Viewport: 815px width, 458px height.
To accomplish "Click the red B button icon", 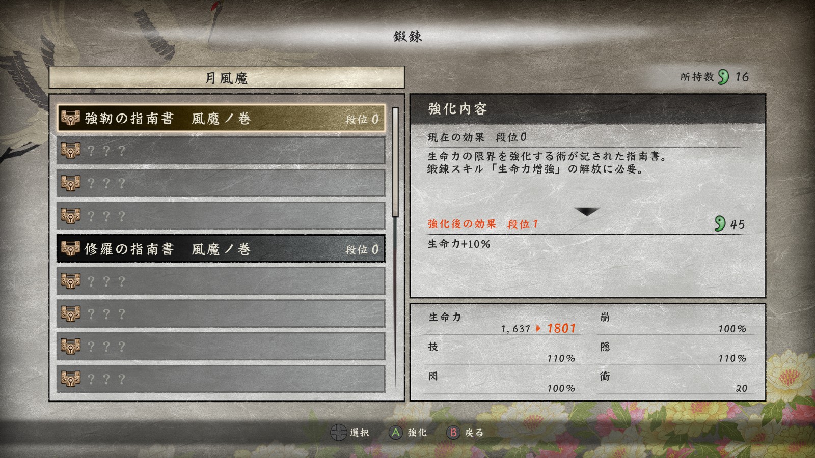I will tap(453, 433).
